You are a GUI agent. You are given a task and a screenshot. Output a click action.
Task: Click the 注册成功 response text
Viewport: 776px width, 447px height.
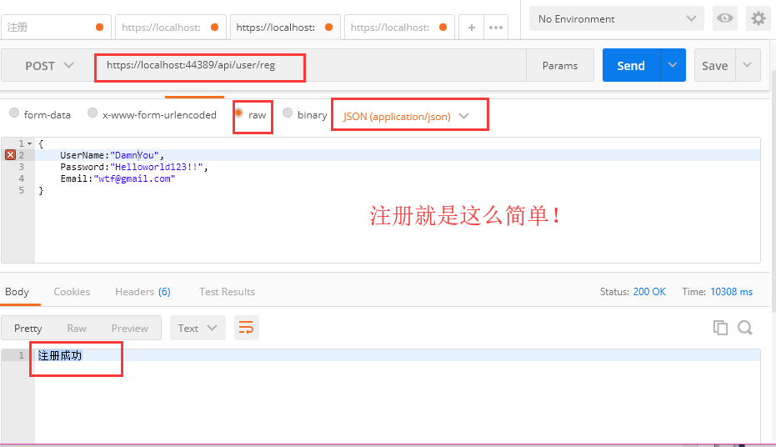pyautogui.click(x=60, y=355)
